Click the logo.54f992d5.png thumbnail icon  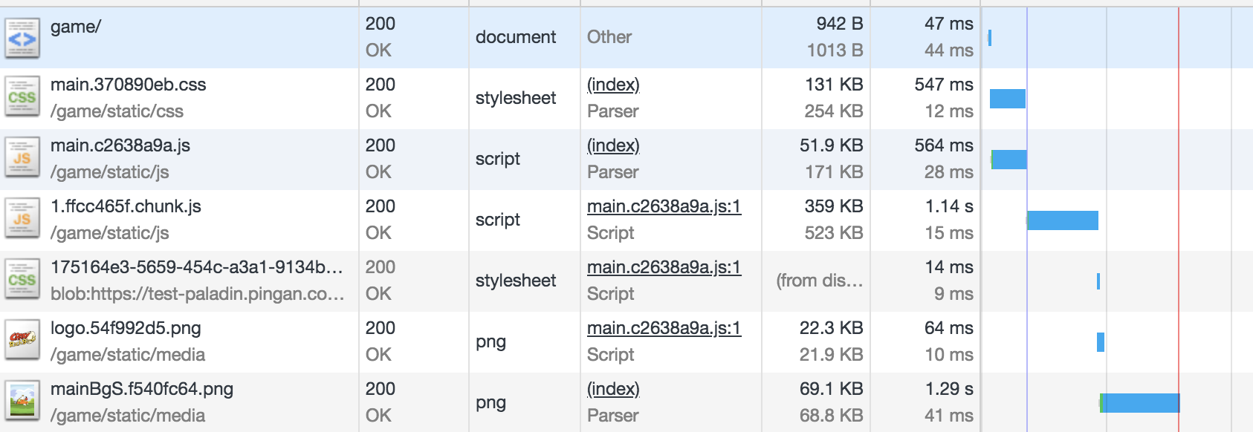(22, 341)
